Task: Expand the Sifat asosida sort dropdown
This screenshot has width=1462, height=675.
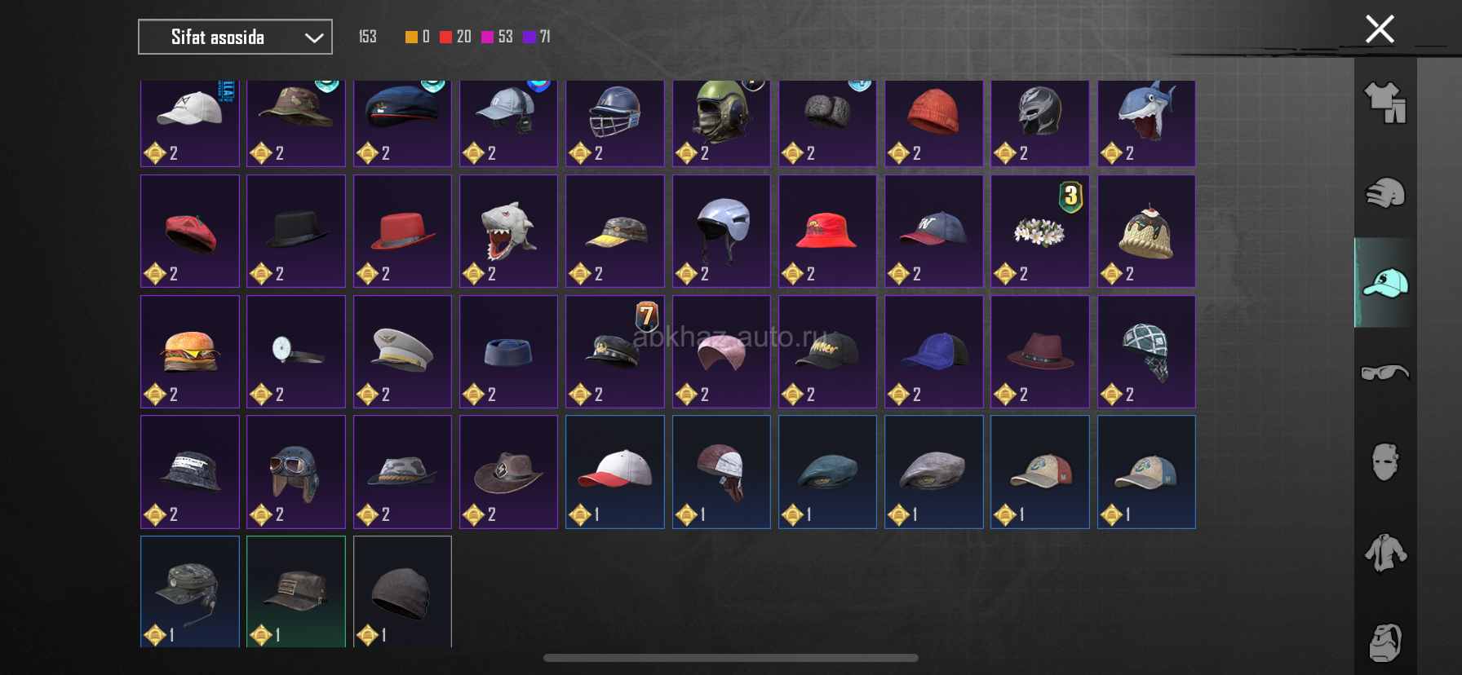Action: point(235,37)
